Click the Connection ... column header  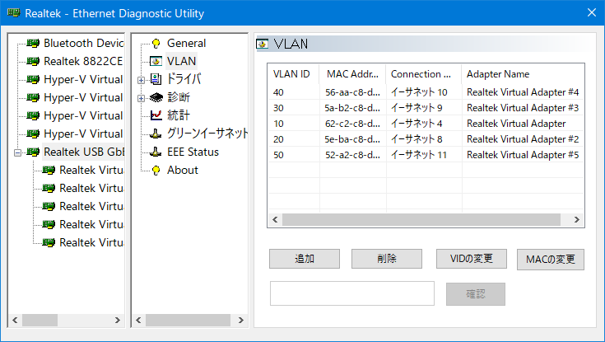(424, 74)
